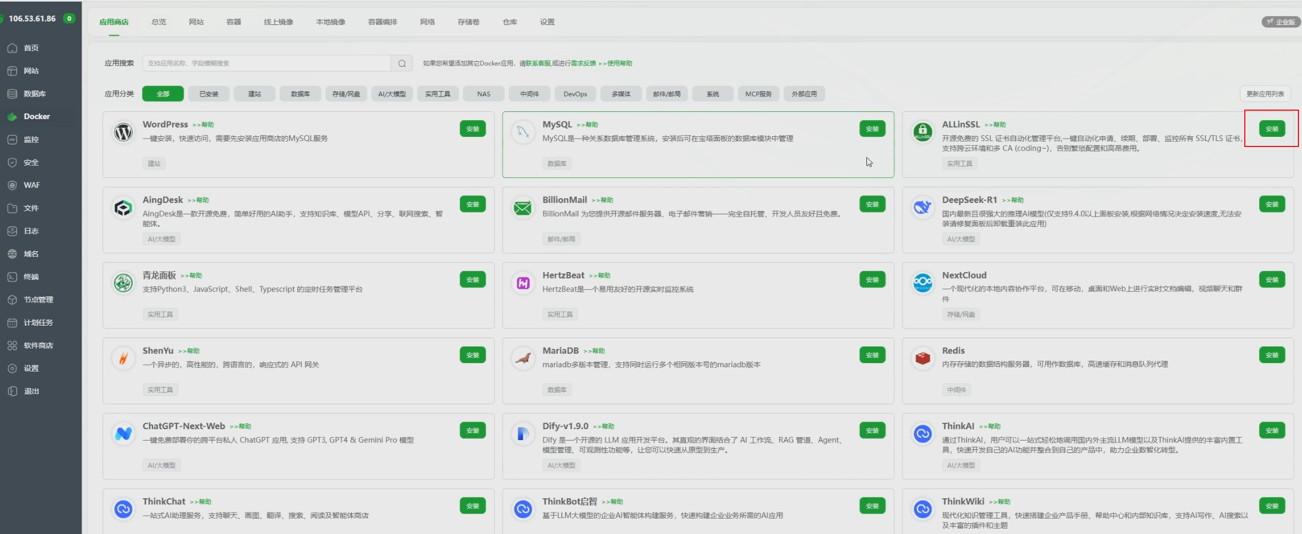Click the 企业版 enterprise badge

tap(1281, 22)
